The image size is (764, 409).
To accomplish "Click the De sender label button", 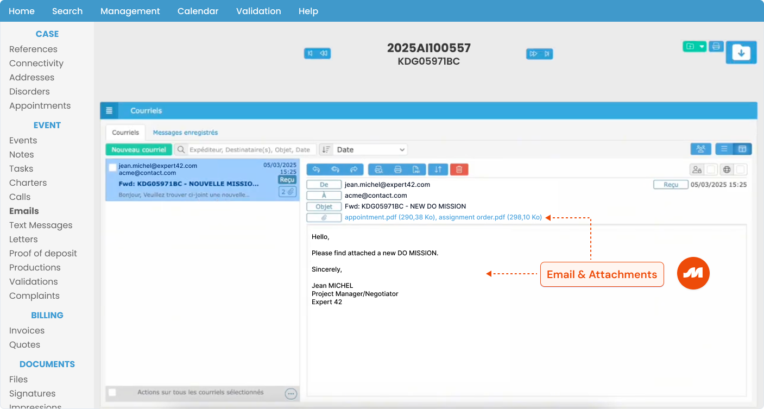I will pos(324,185).
